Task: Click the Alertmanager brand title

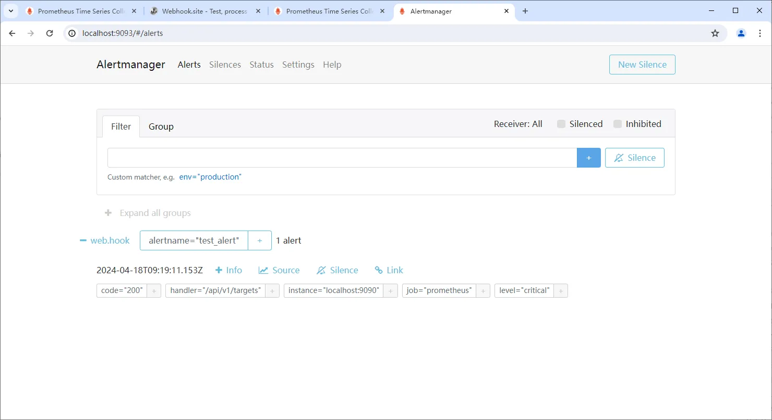Action: point(131,65)
